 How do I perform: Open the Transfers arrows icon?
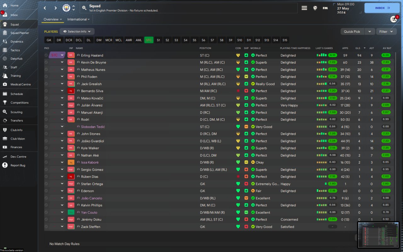5,120
